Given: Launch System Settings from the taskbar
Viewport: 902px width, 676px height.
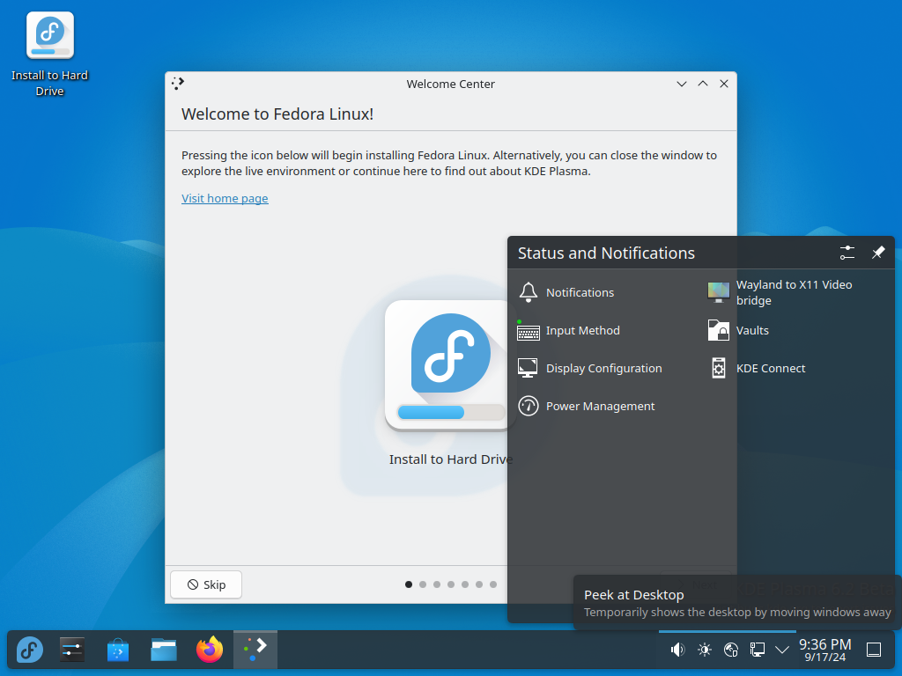Looking at the screenshot, I should tap(72, 650).
